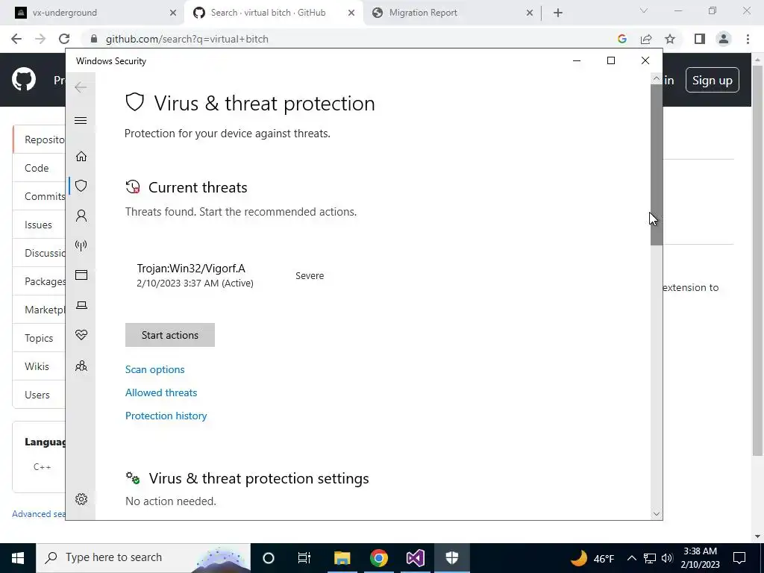Open Home in Windows Security sidebar
The width and height of the screenshot is (764, 573).
(x=81, y=157)
